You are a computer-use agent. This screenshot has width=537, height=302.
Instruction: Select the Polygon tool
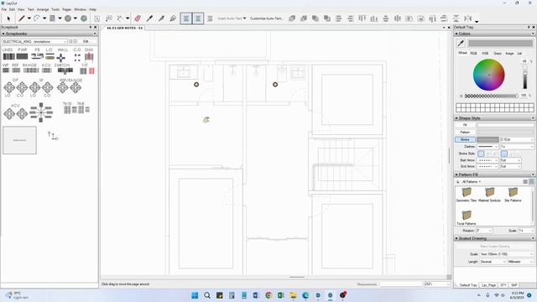[84, 18]
